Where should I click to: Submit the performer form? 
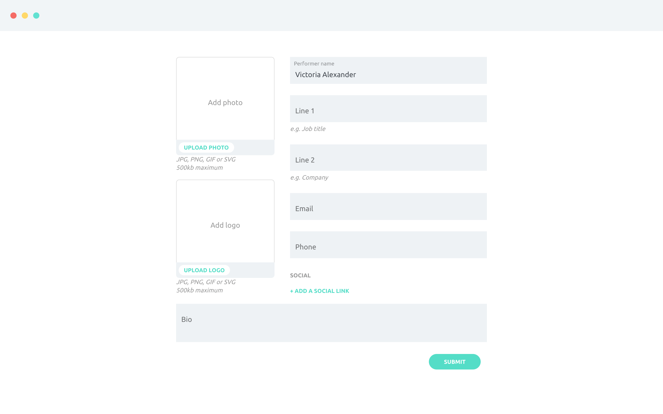click(x=455, y=362)
